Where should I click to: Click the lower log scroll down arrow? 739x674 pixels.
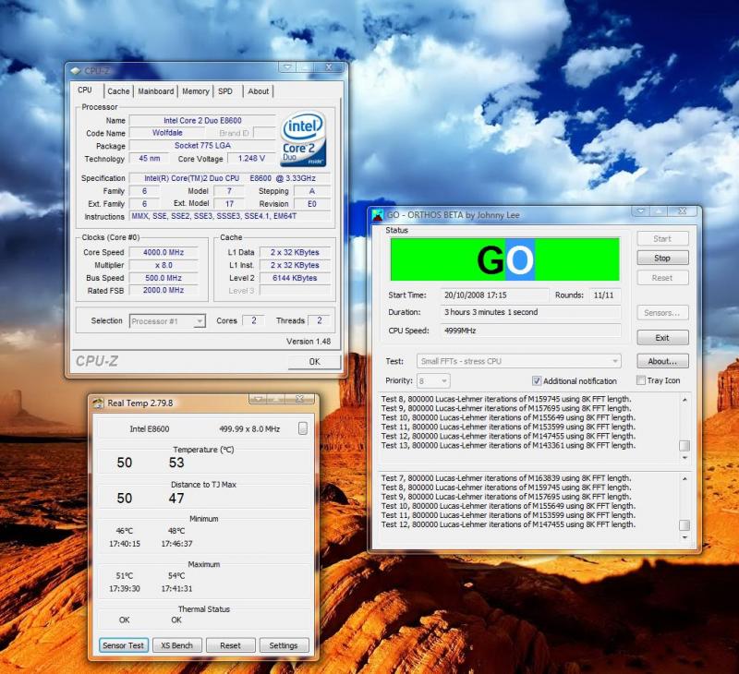(684, 537)
